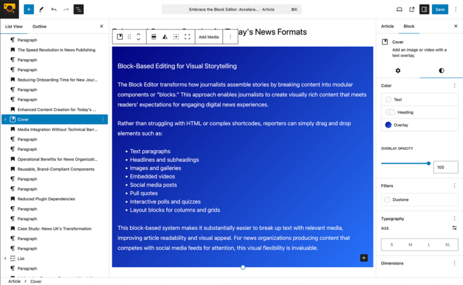Edit the Overlay color swatch
The image size is (463, 285).
coord(419,125)
